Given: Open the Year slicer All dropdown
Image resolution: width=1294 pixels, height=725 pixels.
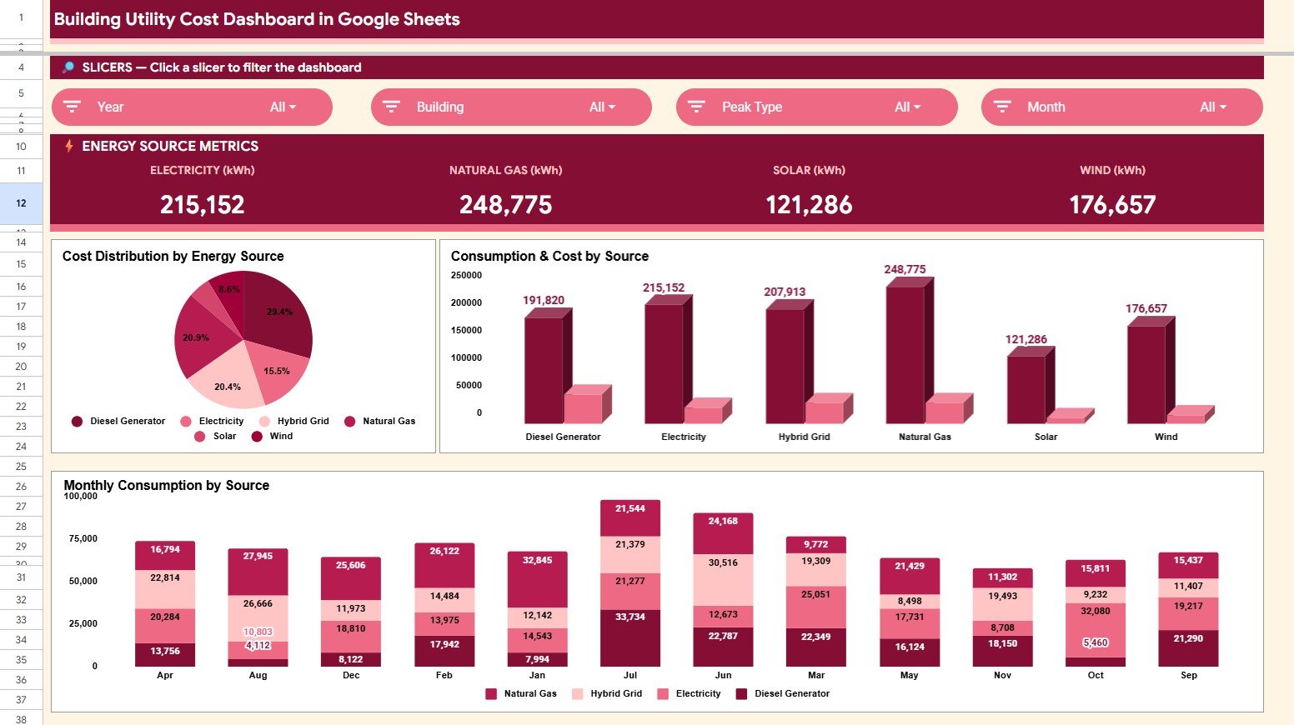Looking at the screenshot, I should click(x=283, y=107).
